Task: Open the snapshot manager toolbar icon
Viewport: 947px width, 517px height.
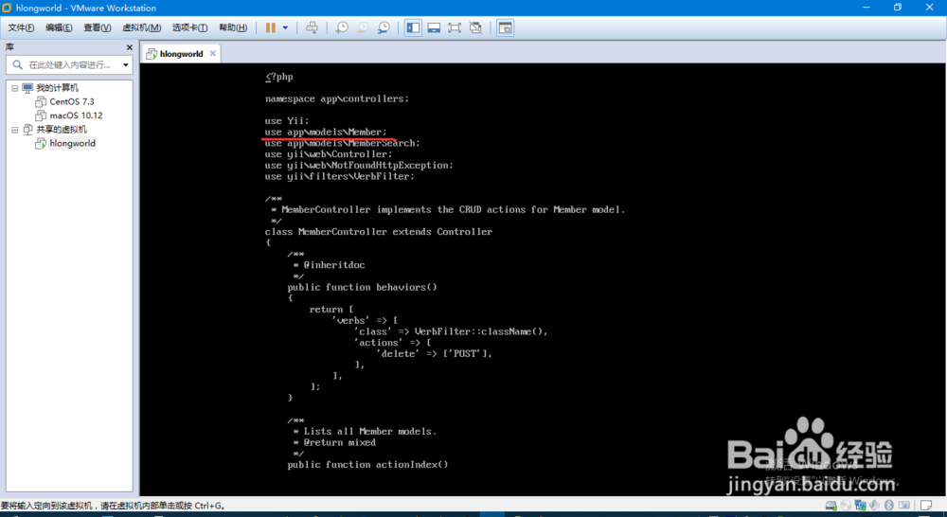Action: click(x=384, y=27)
